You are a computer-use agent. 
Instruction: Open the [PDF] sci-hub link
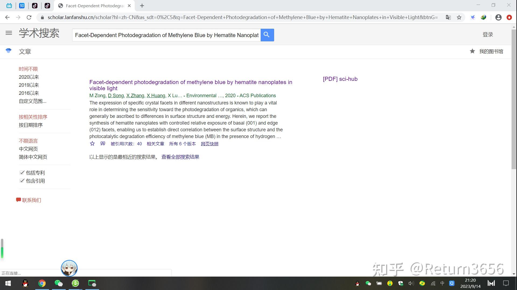[340, 79]
